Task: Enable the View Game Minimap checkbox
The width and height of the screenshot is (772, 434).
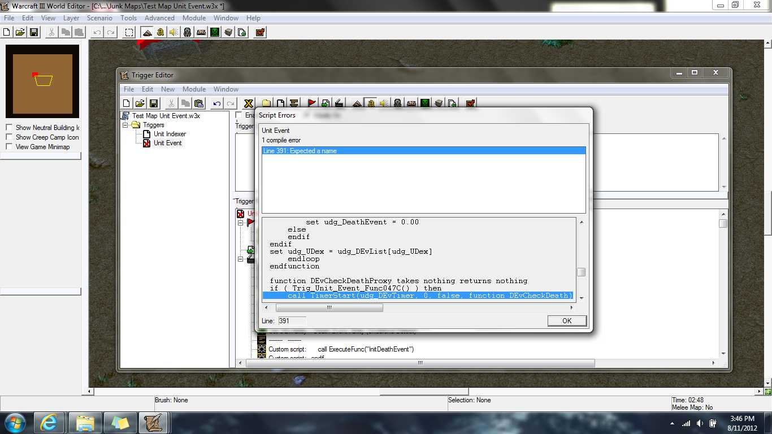Action: 8,147
